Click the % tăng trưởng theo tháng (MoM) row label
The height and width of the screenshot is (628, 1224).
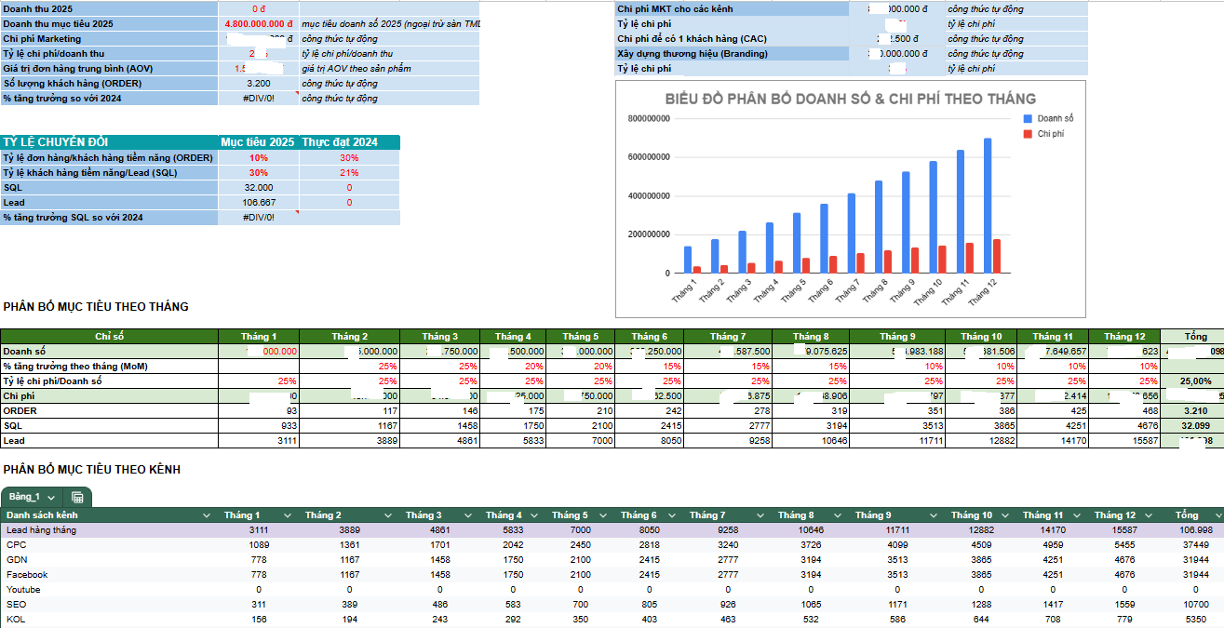click(x=109, y=366)
